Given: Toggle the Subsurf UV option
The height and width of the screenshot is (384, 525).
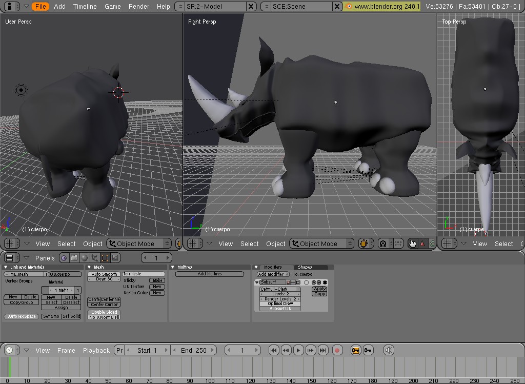Looking at the screenshot, I should click(280, 308).
